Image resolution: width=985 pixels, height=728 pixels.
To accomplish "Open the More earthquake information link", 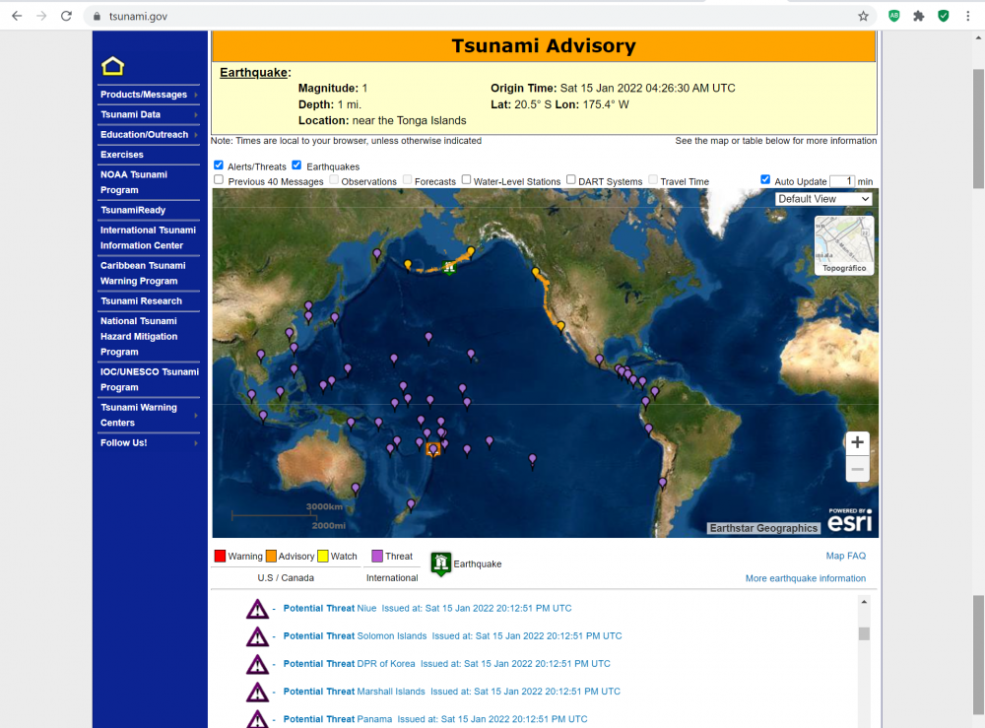I will [x=805, y=578].
